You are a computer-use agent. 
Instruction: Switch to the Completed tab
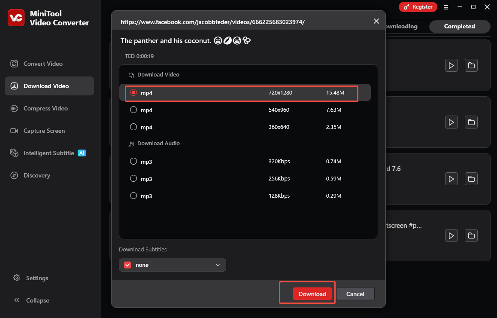(x=459, y=26)
